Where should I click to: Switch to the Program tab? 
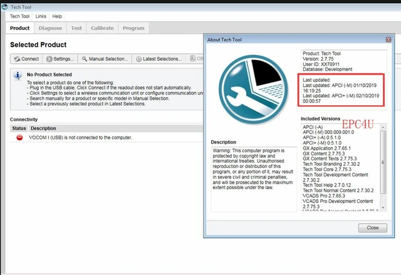tap(133, 28)
